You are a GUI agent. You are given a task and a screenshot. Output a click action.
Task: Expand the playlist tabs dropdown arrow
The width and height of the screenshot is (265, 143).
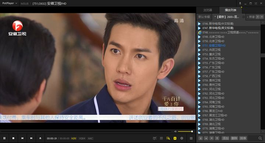[262, 16]
